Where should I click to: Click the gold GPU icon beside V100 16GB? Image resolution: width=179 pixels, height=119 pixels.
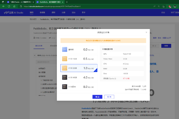65,59
